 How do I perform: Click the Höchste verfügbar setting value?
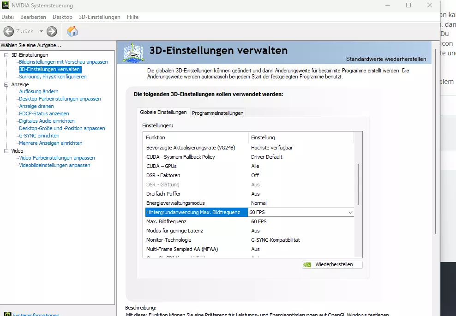[272, 148]
